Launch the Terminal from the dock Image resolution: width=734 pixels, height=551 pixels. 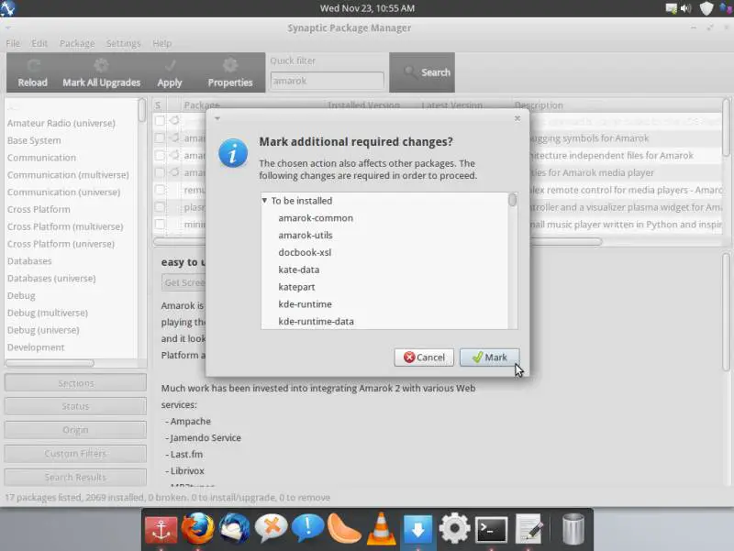(x=491, y=530)
